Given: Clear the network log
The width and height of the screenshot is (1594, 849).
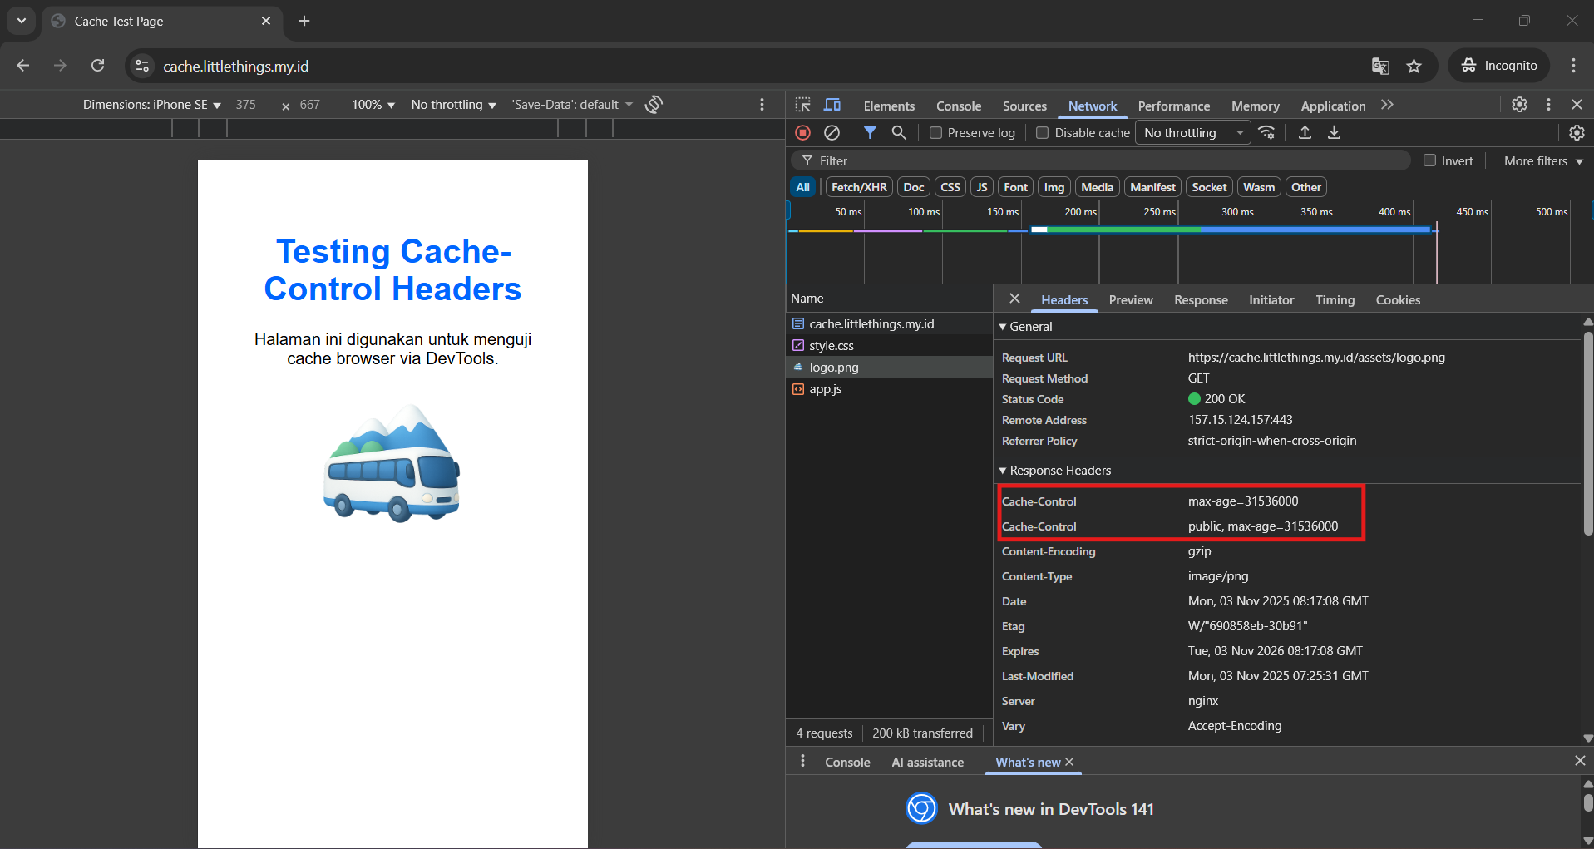Looking at the screenshot, I should point(832,132).
